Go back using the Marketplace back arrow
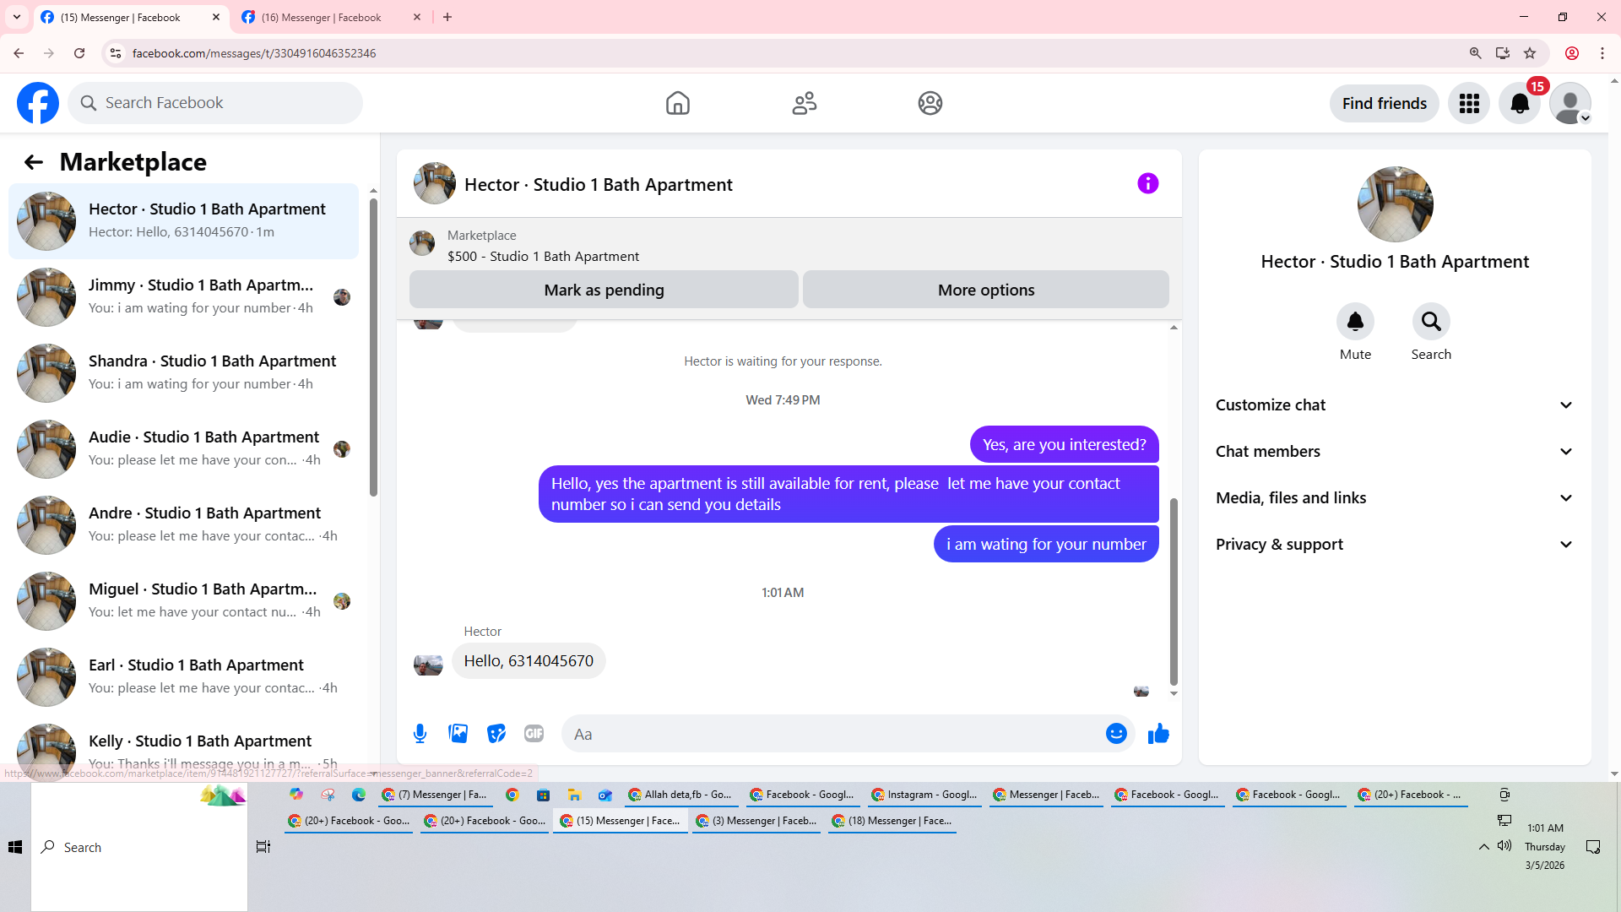 click(34, 162)
